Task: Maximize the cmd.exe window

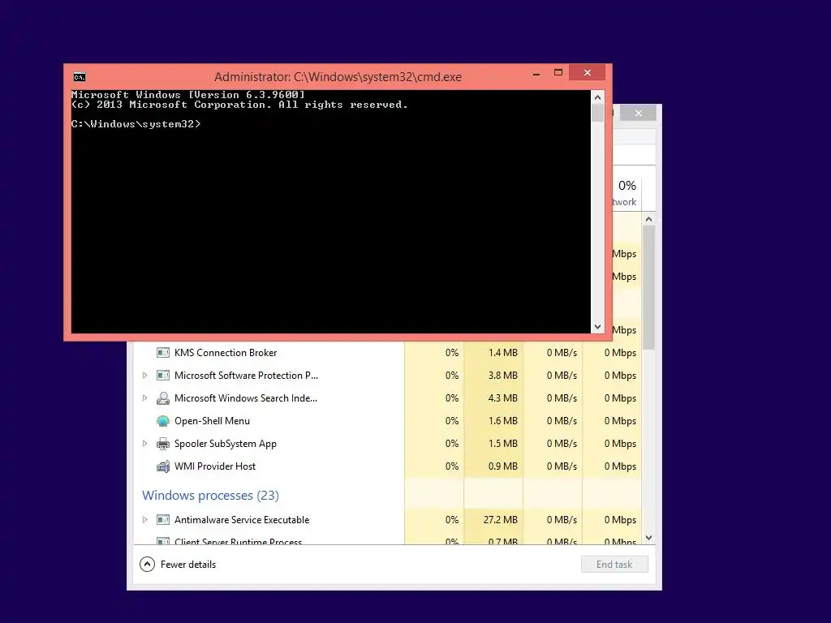Action: tap(558, 72)
